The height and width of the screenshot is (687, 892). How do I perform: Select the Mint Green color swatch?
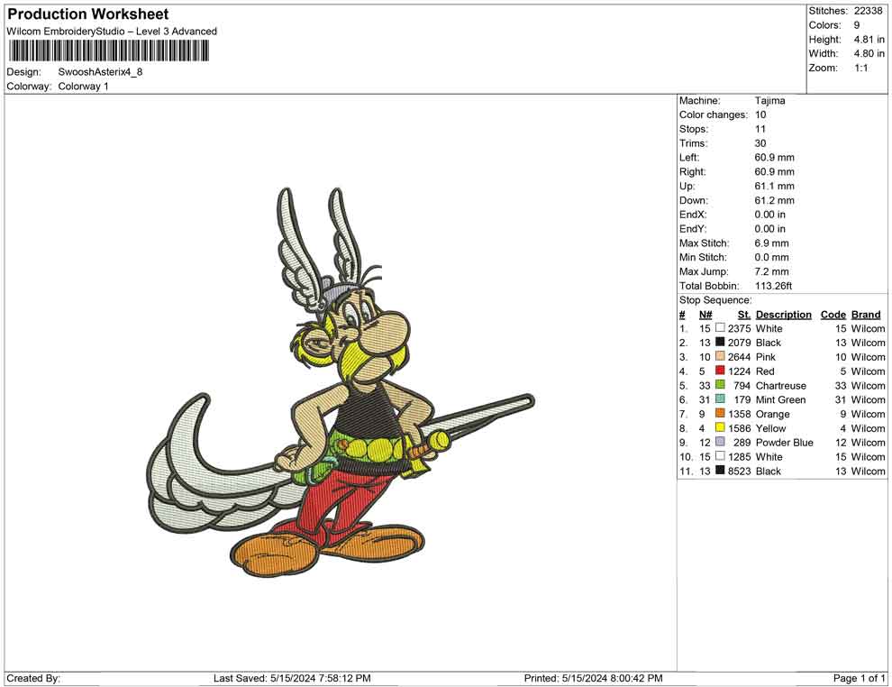(720, 399)
